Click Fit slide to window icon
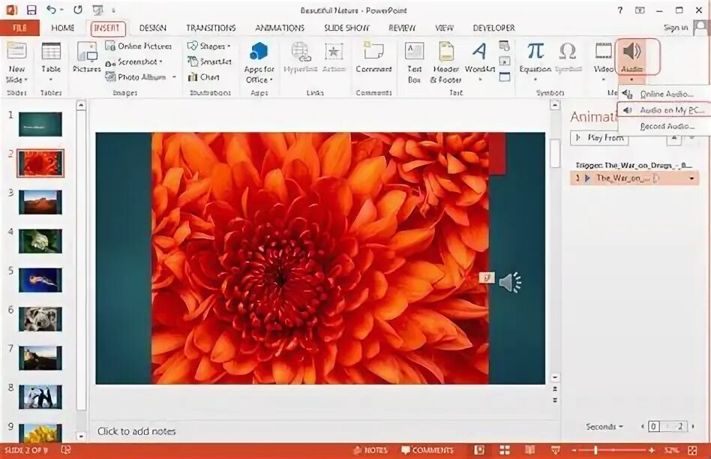Image resolution: width=711 pixels, height=459 pixels. [x=692, y=450]
